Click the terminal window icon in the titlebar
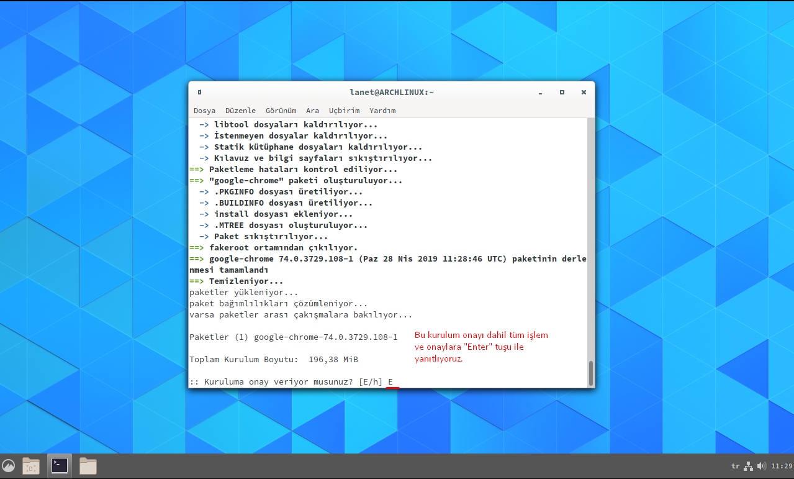The image size is (794, 479). (199, 91)
